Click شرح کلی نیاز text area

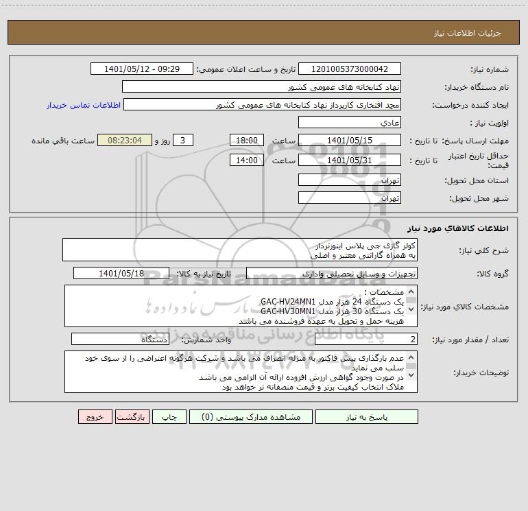[x=240, y=250]
